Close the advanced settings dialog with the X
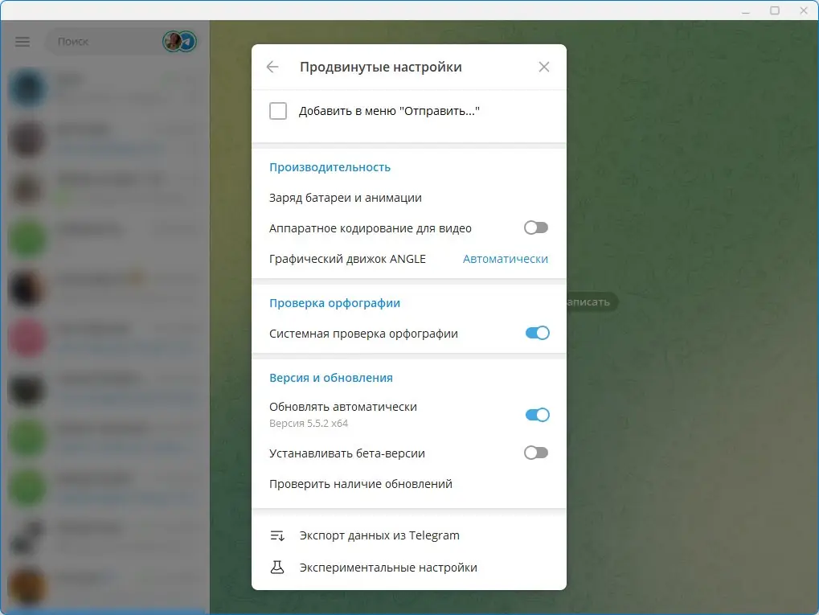Screen dimensions: 819x615 pyautogui.click(x=543, y=67)
